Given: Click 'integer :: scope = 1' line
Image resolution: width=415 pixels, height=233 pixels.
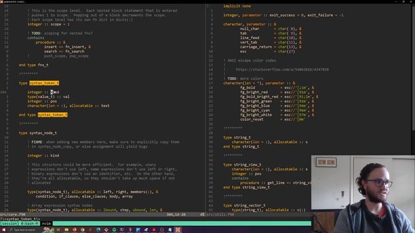Looking at the screenshot, I should 49,25.
